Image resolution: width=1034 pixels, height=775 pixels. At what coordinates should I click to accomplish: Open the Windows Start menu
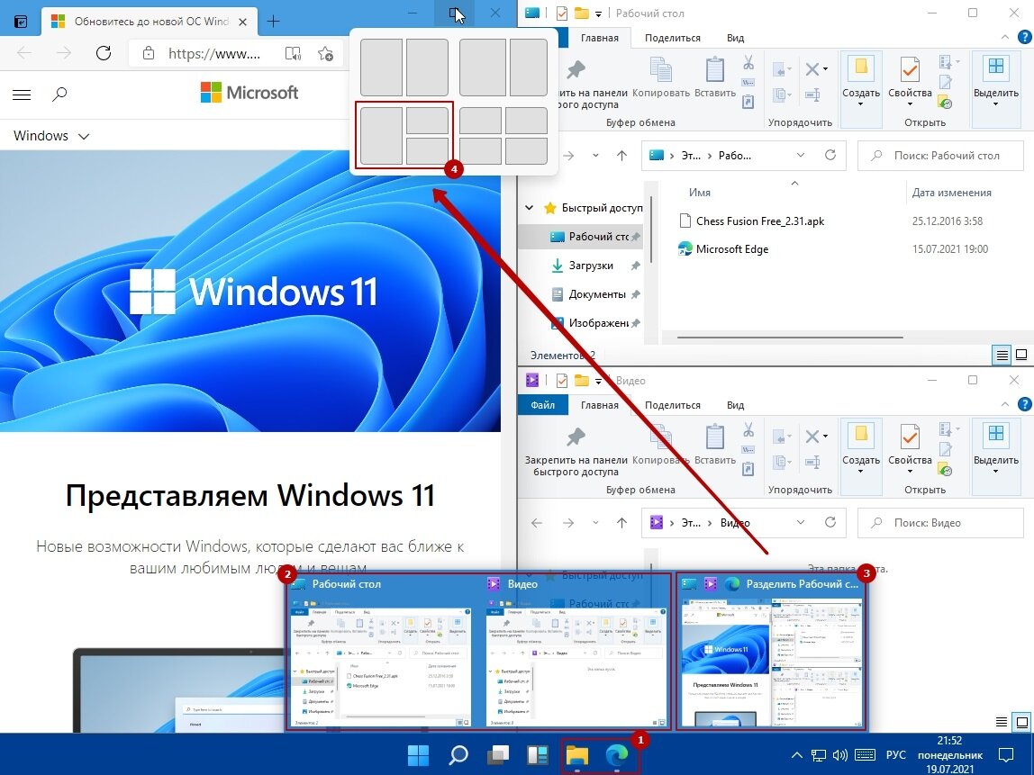[418, 755]
